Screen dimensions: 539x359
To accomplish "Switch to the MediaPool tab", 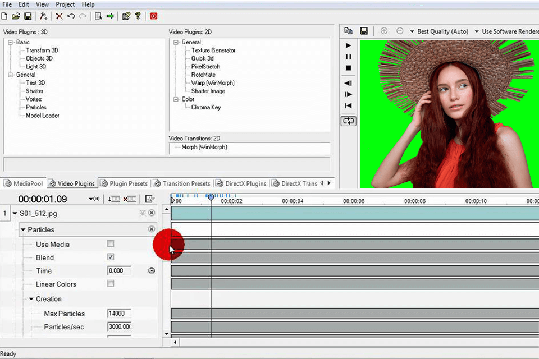I will click(24, 183).
